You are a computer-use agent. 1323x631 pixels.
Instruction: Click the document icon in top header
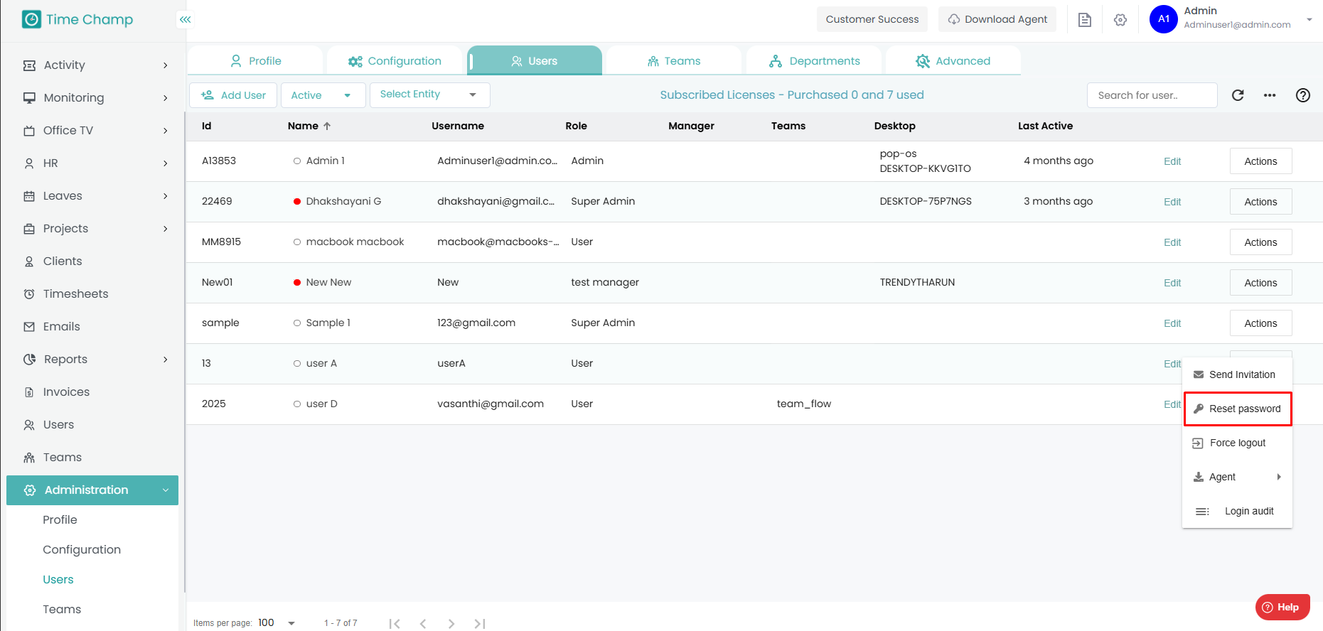1084,20
